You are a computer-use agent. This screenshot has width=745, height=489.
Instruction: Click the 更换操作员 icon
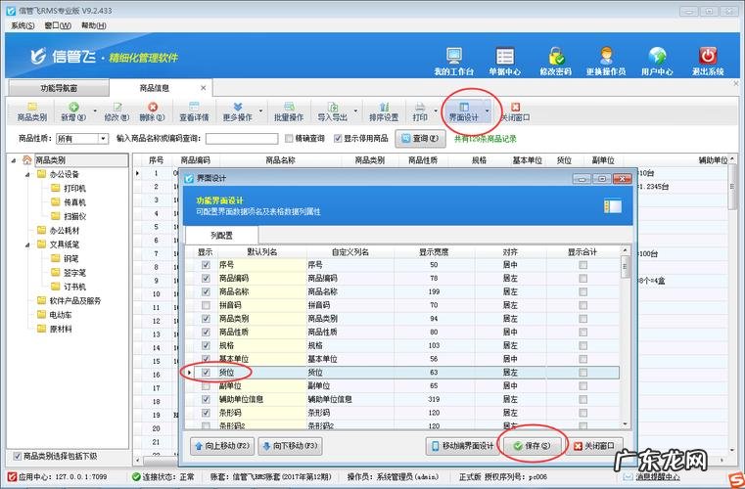(x=605, y=58)
